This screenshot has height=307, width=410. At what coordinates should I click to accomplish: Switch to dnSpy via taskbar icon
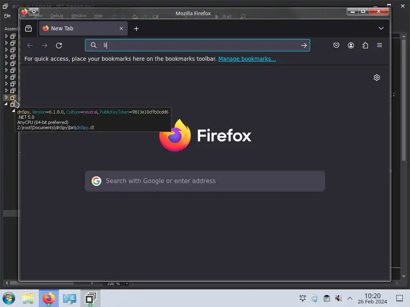(x=91, y=298)
